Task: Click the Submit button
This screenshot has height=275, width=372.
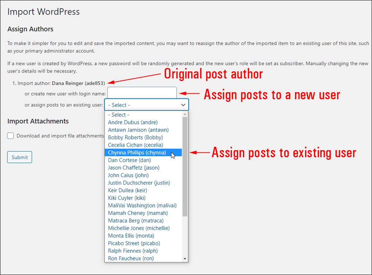Action: click(19, 157)
